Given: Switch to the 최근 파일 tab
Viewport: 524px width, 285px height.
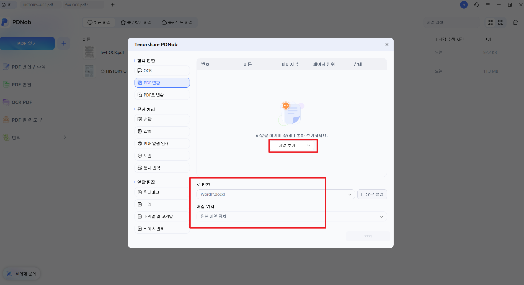Looking at the screenshot, I should pos(99,22).
